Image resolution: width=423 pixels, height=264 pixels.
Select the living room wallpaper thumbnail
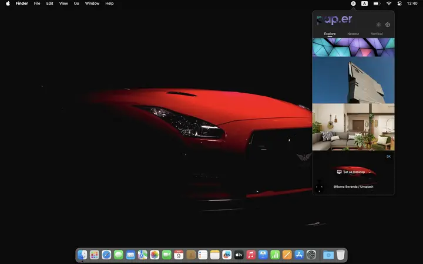tap(353, 127)
